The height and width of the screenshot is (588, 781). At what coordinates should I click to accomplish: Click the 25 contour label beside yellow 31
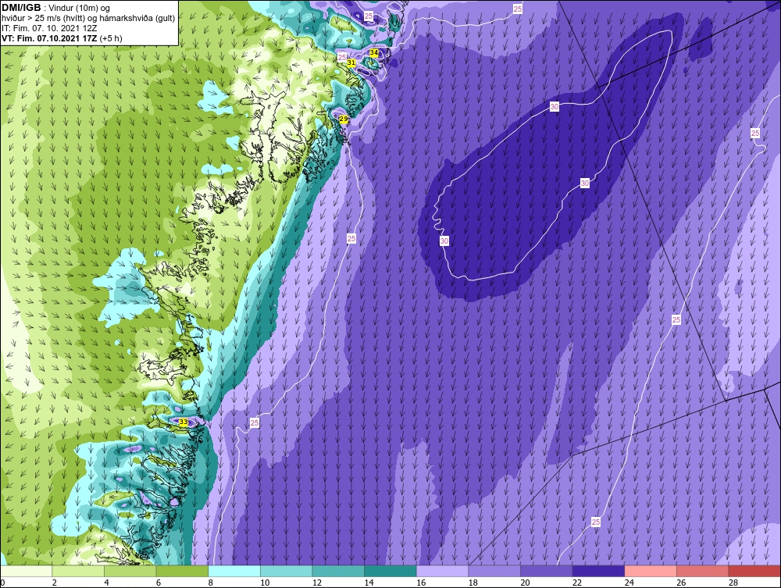tap(342, 57)
